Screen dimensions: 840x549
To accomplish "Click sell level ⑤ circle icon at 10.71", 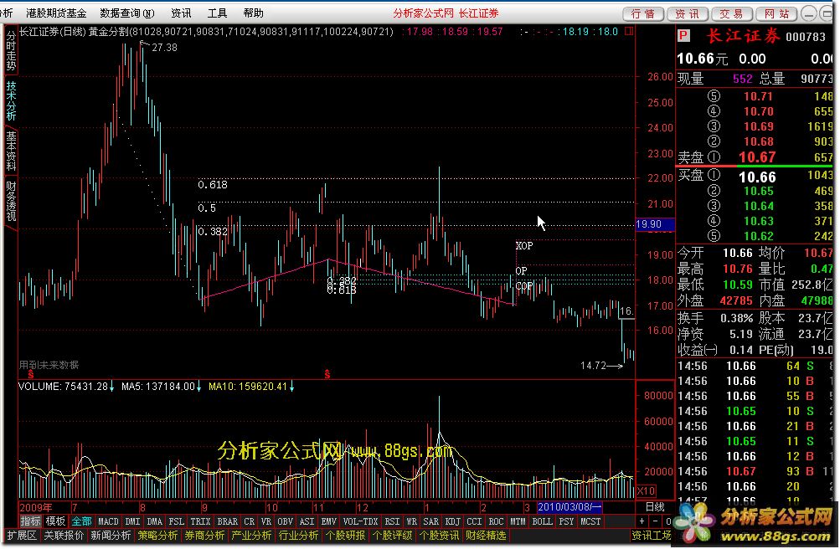I will tap(714, 96).
